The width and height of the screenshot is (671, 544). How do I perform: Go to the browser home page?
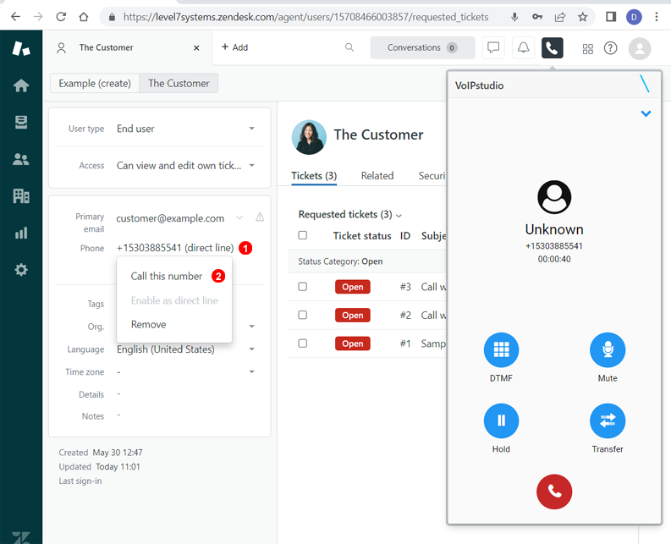tap(84, 17)
